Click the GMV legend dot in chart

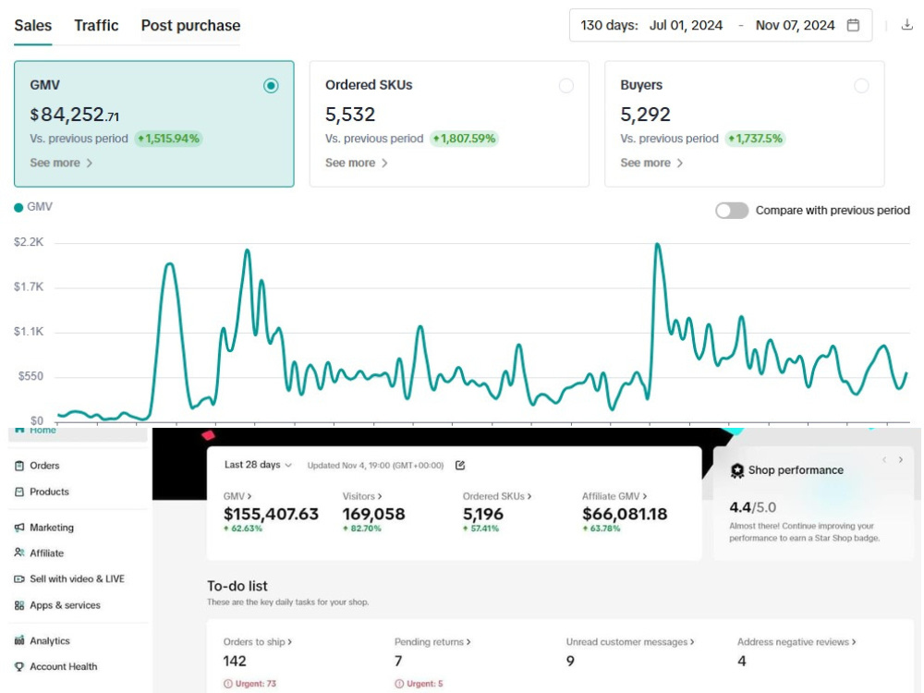[18, 207]
